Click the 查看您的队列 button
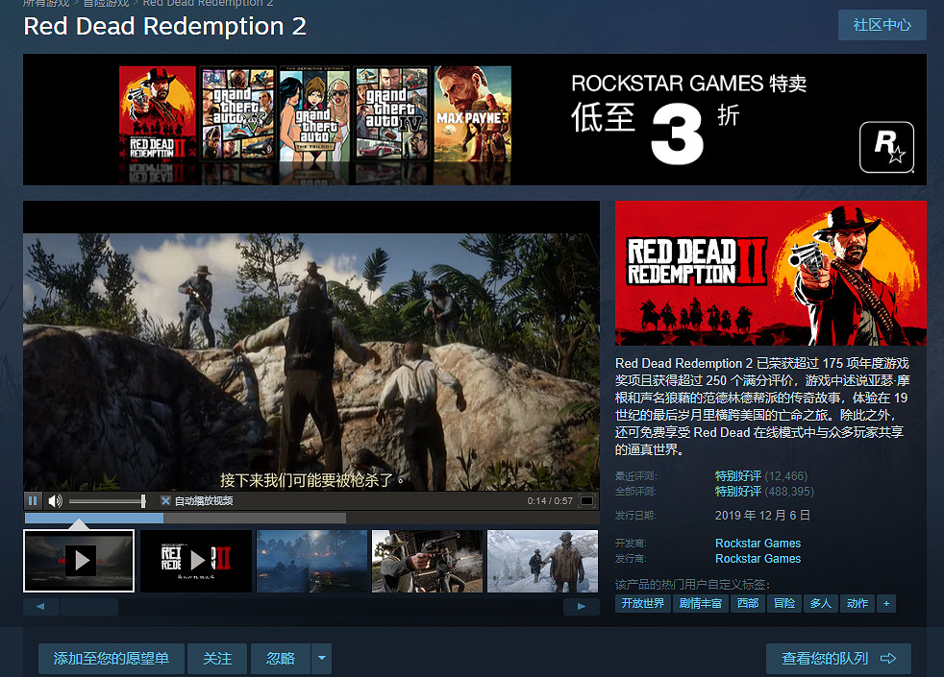 point(838,658)
